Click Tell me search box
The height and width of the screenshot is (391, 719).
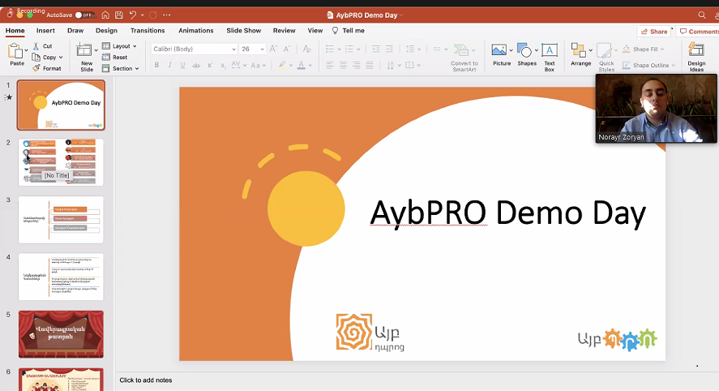(348, 30)
